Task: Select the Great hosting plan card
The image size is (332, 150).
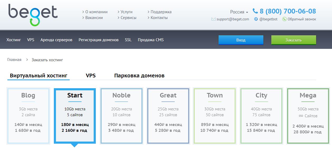Action: point(168,116)
